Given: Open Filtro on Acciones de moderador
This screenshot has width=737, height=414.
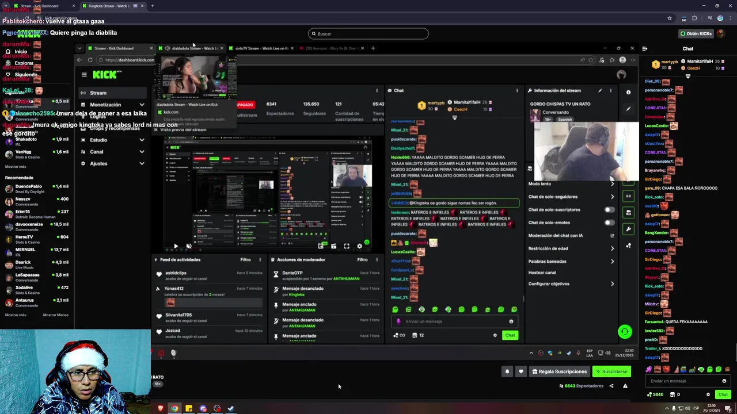Looking at the screenshot, I should point(362,259).
